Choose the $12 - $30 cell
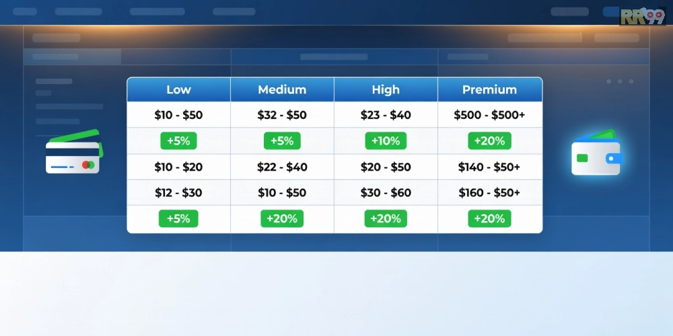 click(178, 193)
